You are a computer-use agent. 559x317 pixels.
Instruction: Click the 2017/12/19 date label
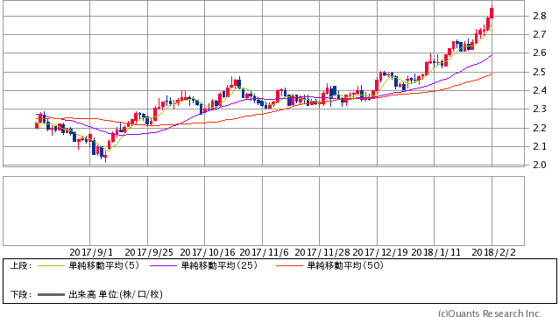coord(380,252)
